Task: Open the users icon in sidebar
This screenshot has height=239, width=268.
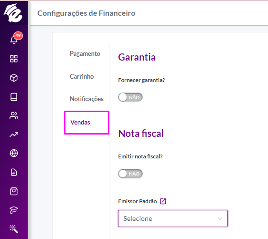Action: pyautogui.click(x=14, y=115)
